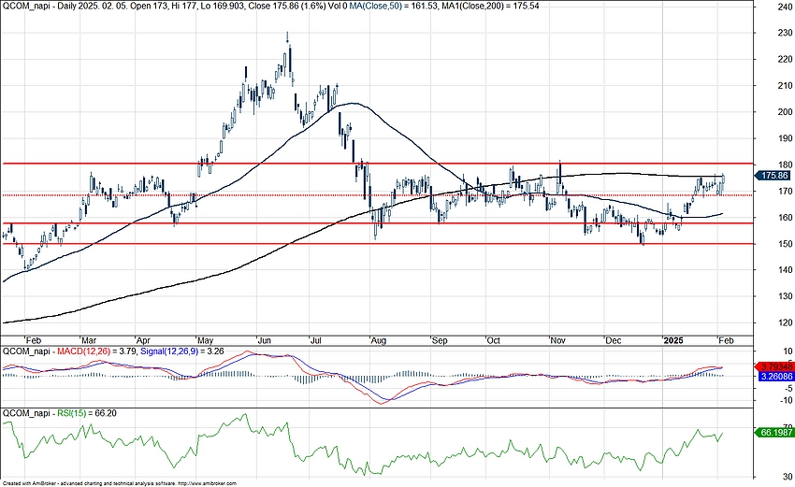The width and height of the screenshot is (795, 487).
Task: Click the bold 2025 year axis label
Action: click(x=673, y=340)
